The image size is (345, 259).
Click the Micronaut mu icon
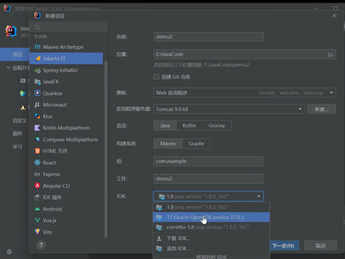click(x=37, y=105)
